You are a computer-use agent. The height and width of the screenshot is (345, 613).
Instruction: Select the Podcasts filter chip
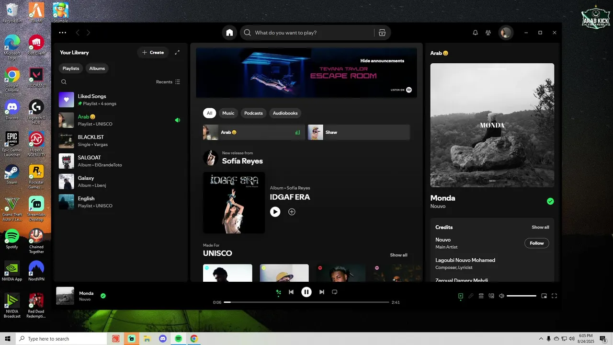click(253, 113)
